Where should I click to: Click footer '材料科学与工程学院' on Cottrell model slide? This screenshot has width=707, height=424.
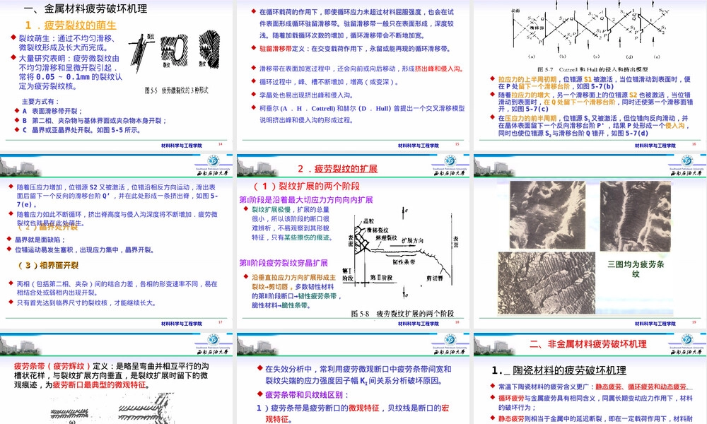655,146
